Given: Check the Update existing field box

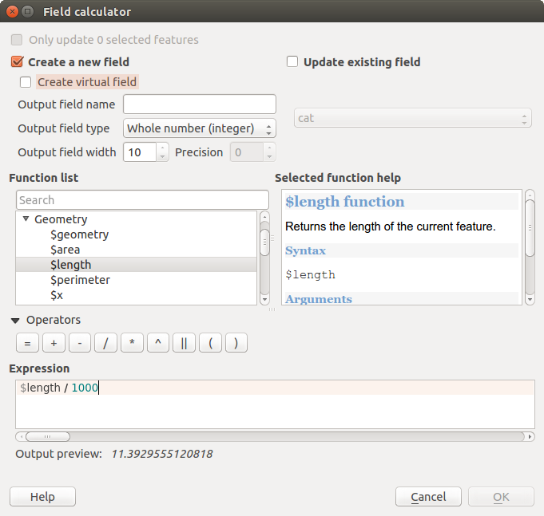Looking at the screenshot, I should pos(292,61).
